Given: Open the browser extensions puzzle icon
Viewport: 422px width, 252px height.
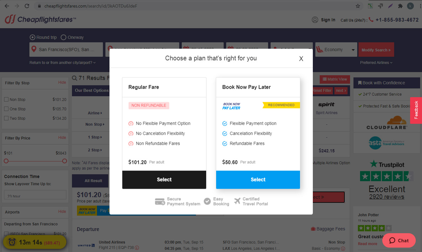Looking at the screenshot, I should (400, 6).
